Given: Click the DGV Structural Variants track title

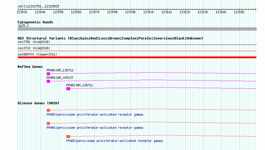Looking at the screenshot, I should [x=110, y=38].
